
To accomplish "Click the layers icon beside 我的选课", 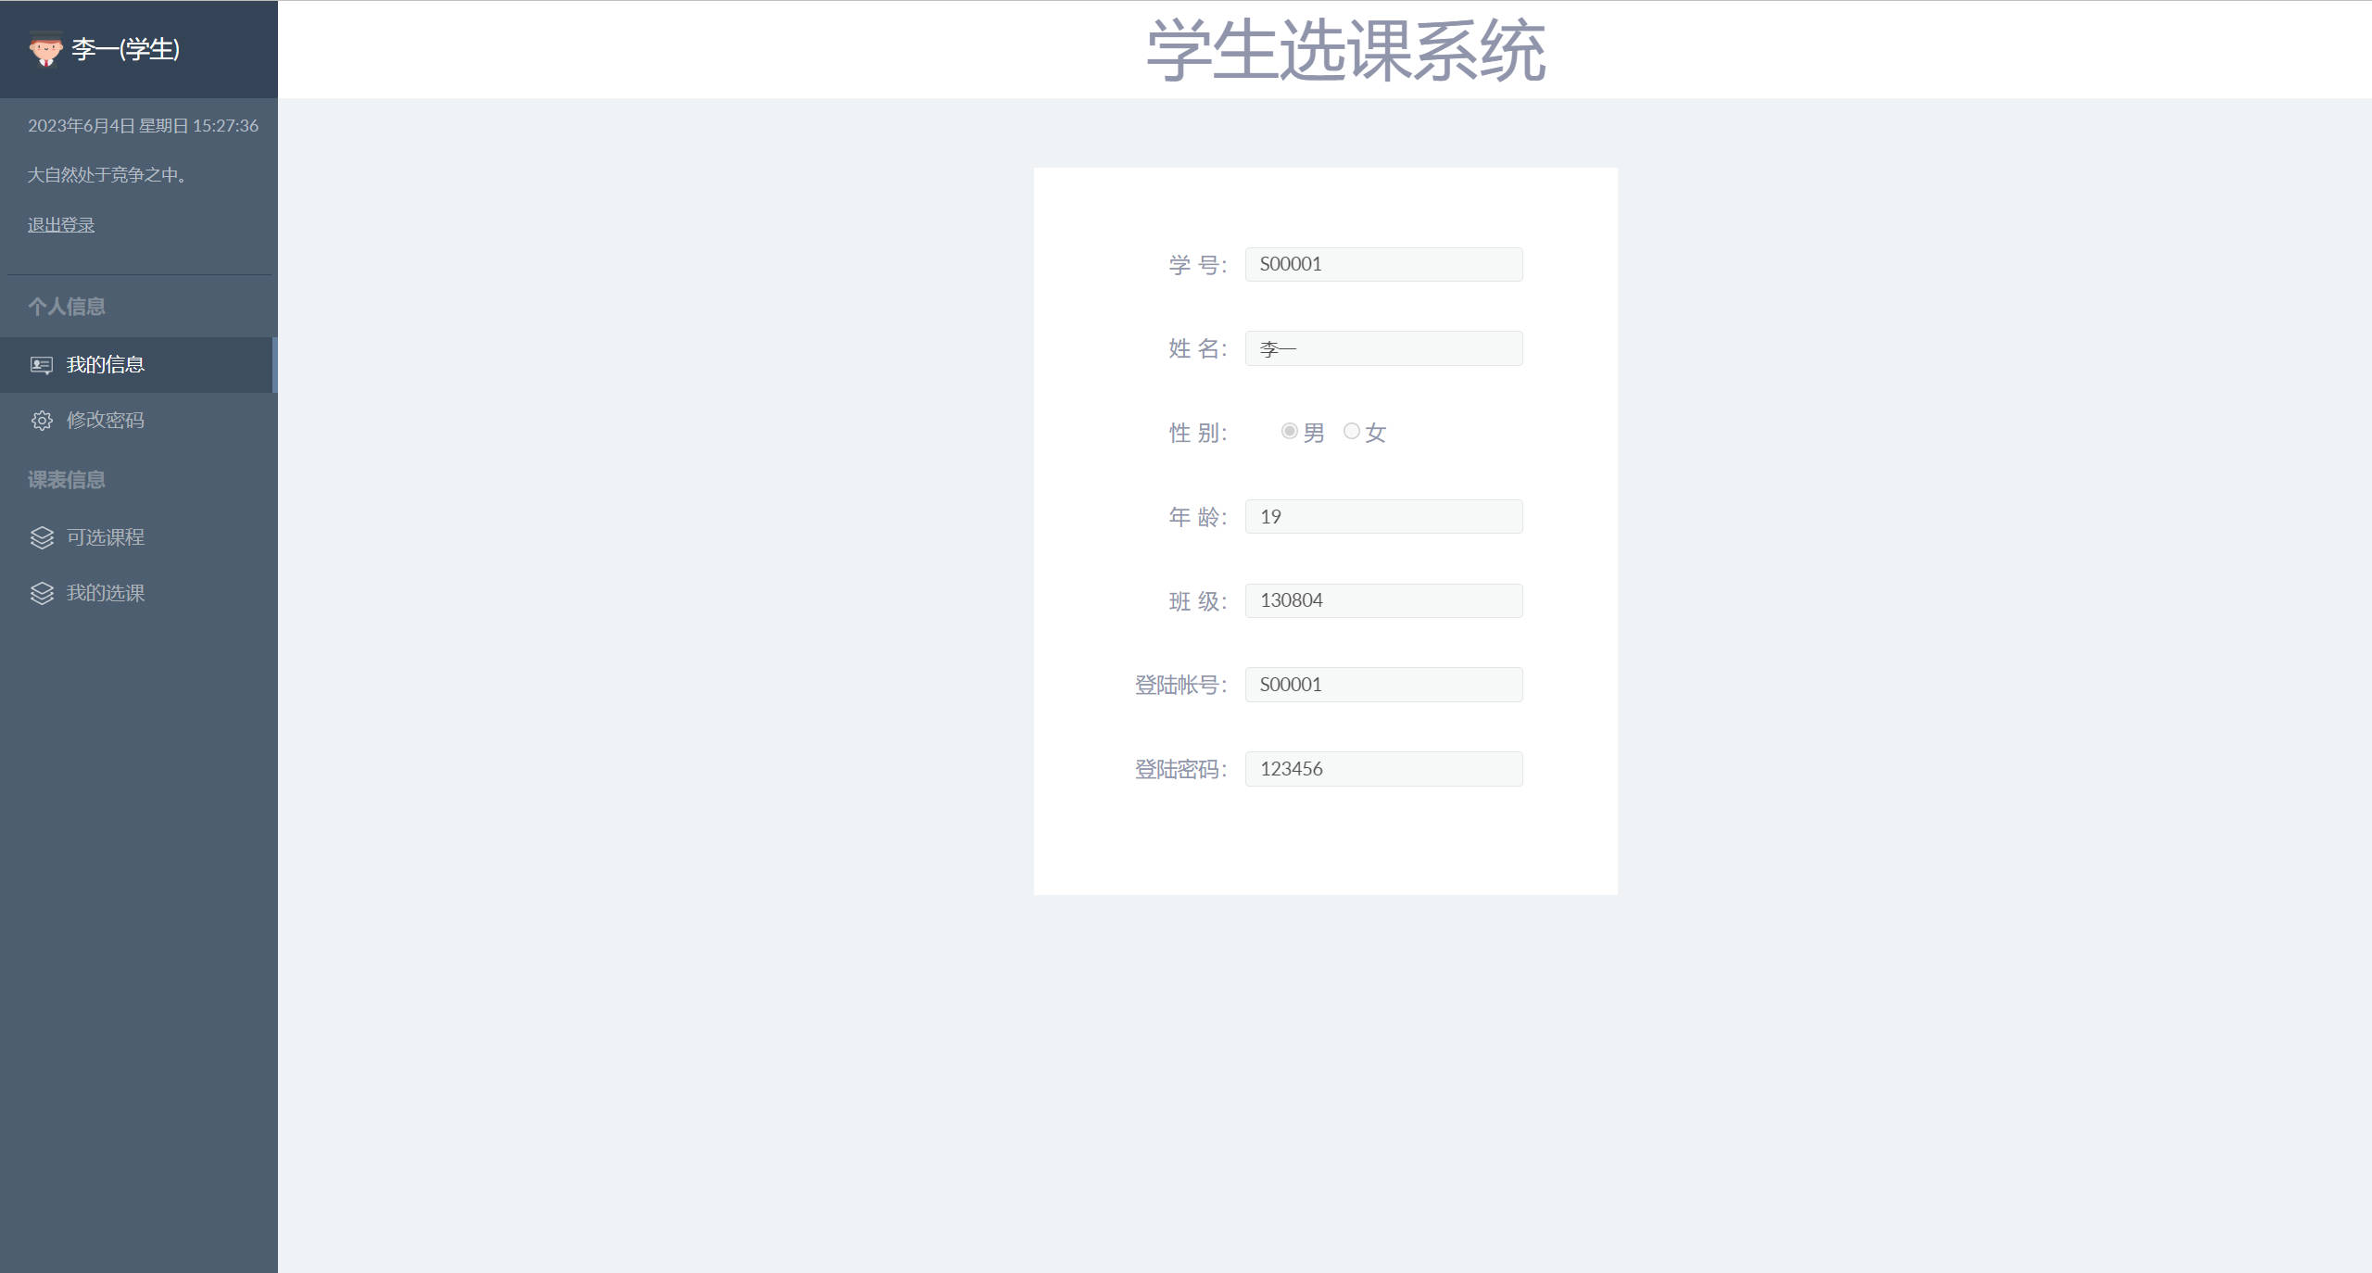I will pos(41,593).
